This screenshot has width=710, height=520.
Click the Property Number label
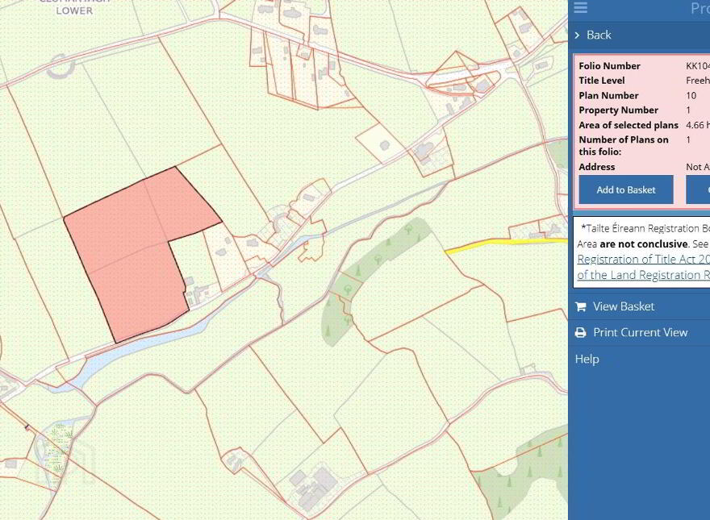618,110
